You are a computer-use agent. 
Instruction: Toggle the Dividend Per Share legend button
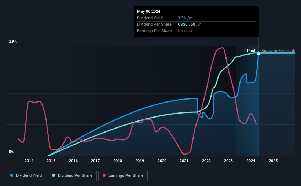point(72,176)
